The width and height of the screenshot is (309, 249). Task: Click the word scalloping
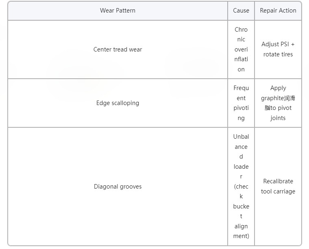tap(125, 103)
